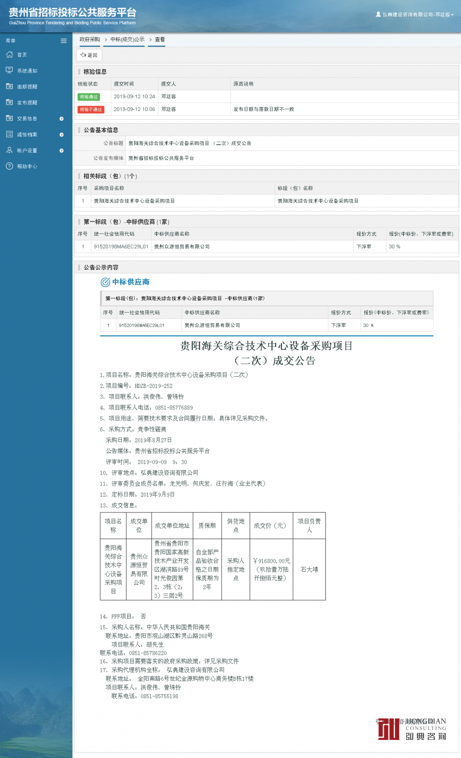Click the 采购代理机构全称 弘典建设咨询有限公司 line
The width and height of the screenshot is (461, 758).
pyautogui.click(x=162, y=670)
